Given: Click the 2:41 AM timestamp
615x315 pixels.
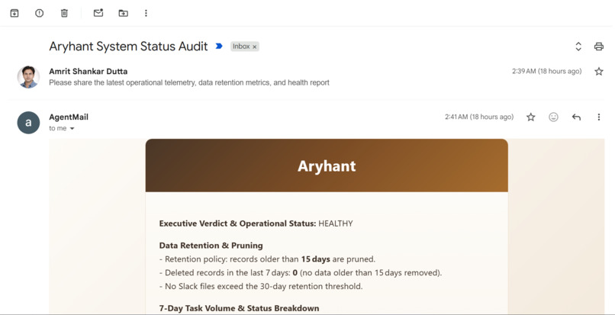Looking at the screenshot, I should click(479, 117).
